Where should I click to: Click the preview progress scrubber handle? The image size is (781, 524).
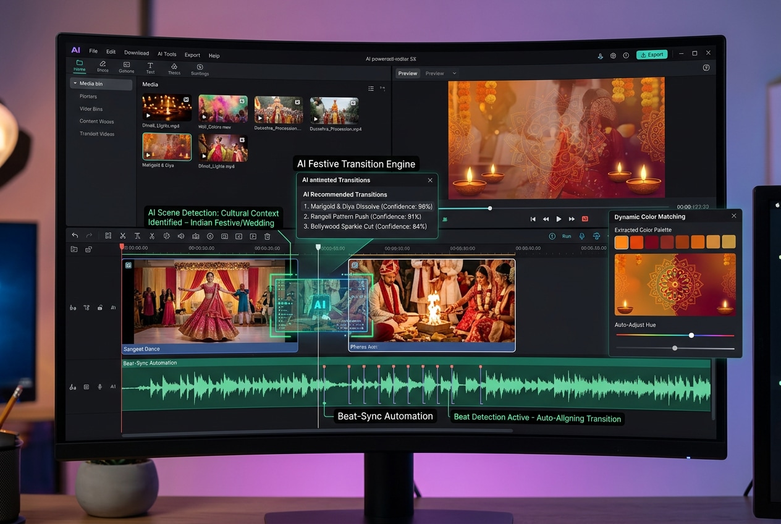pos(490,208)
